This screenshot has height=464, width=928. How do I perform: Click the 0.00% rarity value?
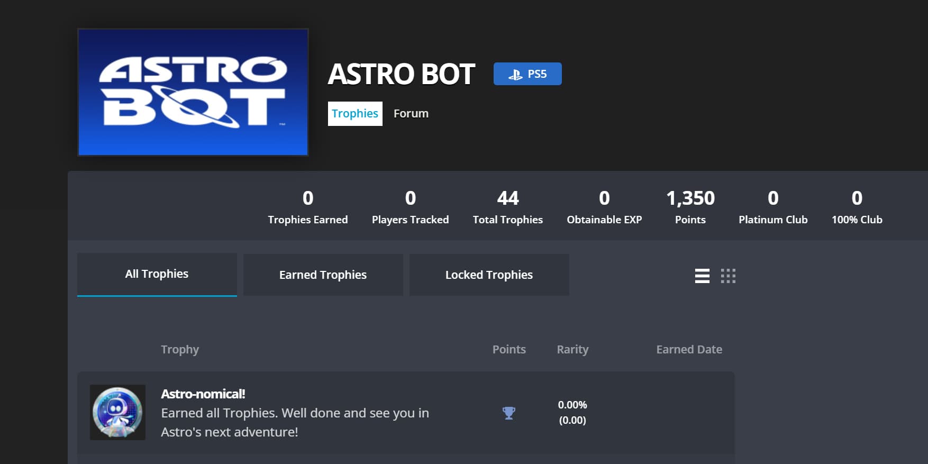(x=572, y=405)
